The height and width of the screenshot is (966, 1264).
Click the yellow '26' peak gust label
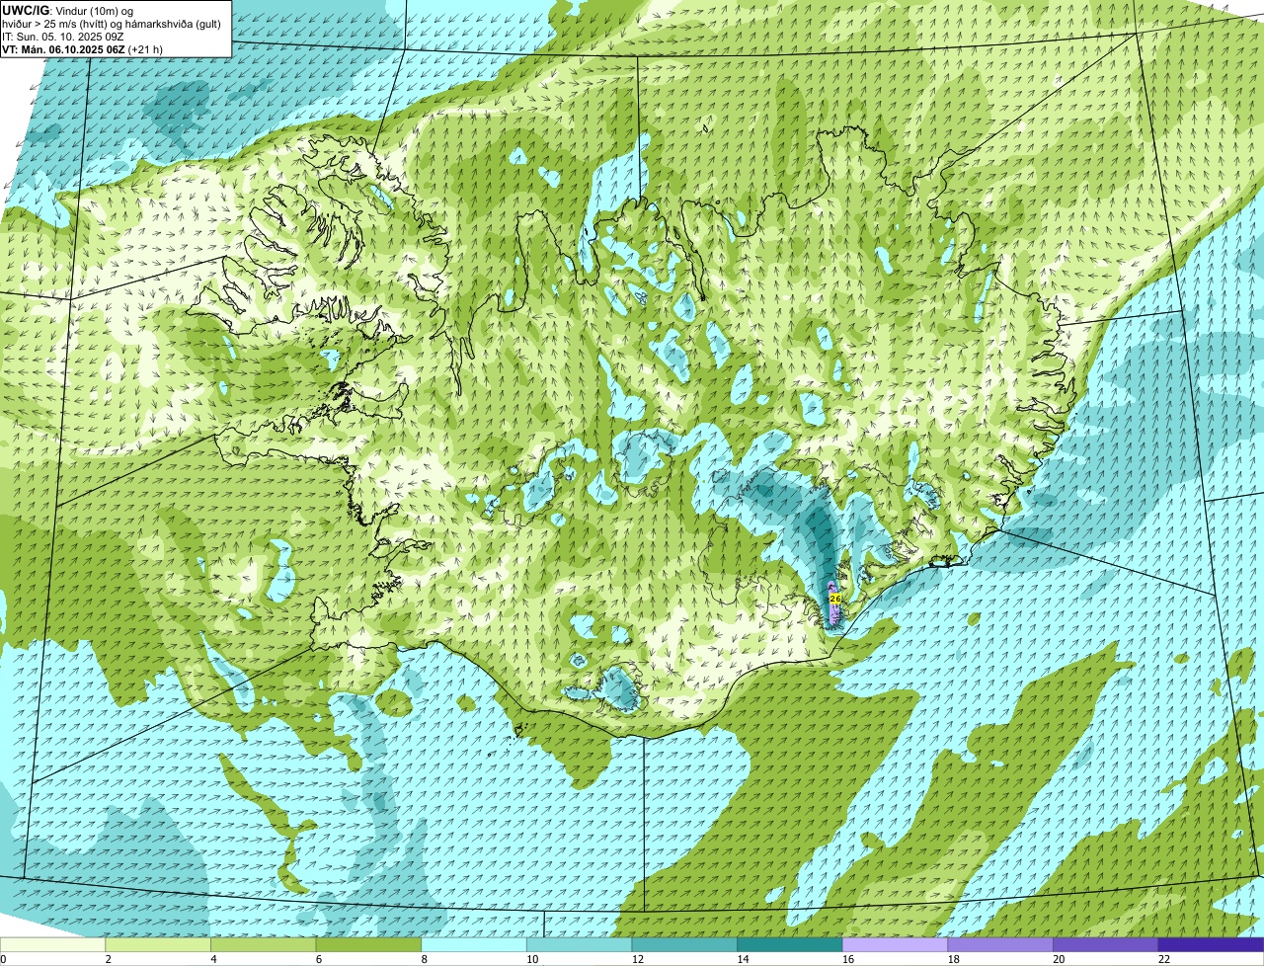coord(835,599)
